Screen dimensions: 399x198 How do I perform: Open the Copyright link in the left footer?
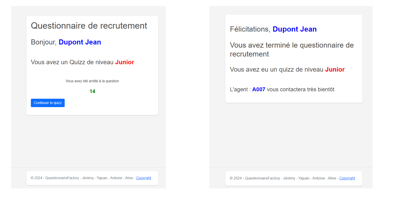tap(143, 178)
